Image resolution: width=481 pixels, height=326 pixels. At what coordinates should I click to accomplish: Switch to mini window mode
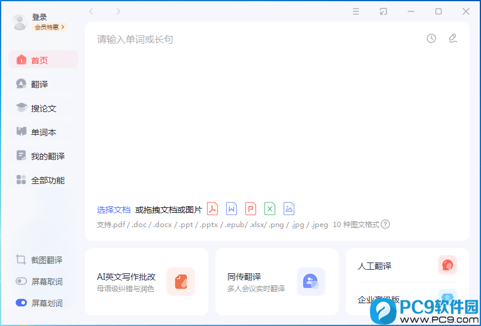pyautogui.click(x=383, y=11)
